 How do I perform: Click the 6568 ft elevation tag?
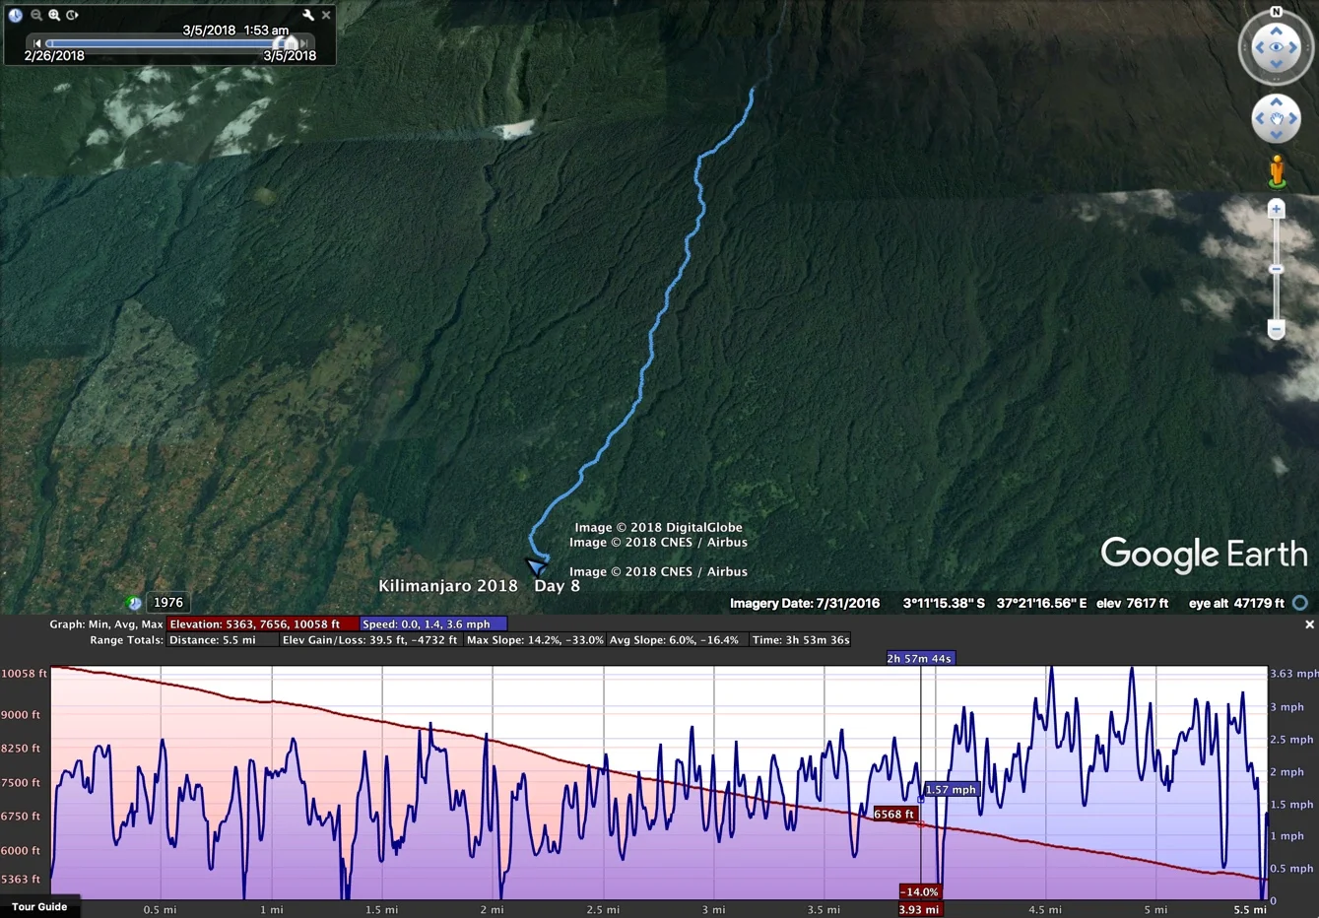point(894,815)
